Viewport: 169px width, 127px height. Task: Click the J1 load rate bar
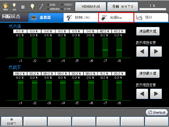click(21, 90)
